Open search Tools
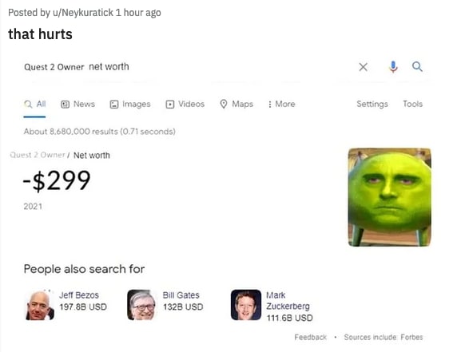The height and width of the screenshot is (352, 469). [x=412, y=104]
